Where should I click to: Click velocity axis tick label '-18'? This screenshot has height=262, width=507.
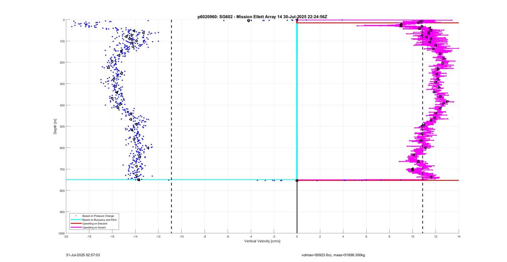point(89,236)
